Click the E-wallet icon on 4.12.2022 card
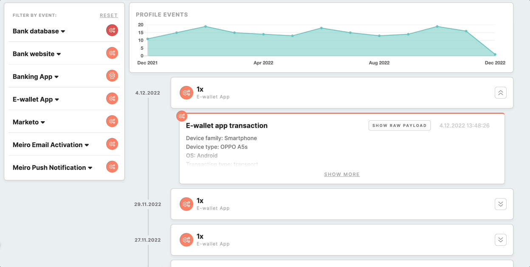This screenshot has height=267, width=530. click(186, 93)
